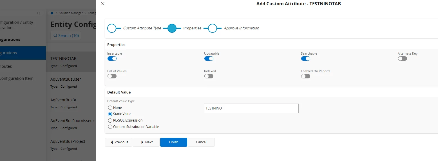The height and width of the screenshot is (161, 438).
Task: Click the static value text field
Action: (251, 108)
